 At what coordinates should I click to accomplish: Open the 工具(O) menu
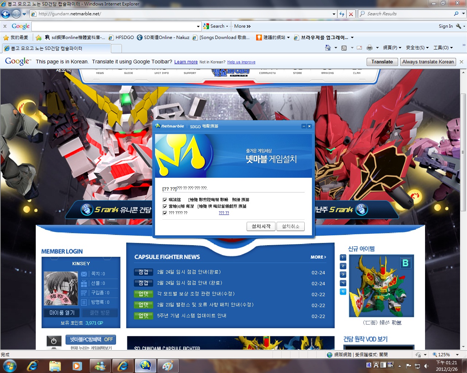point(443,48)
